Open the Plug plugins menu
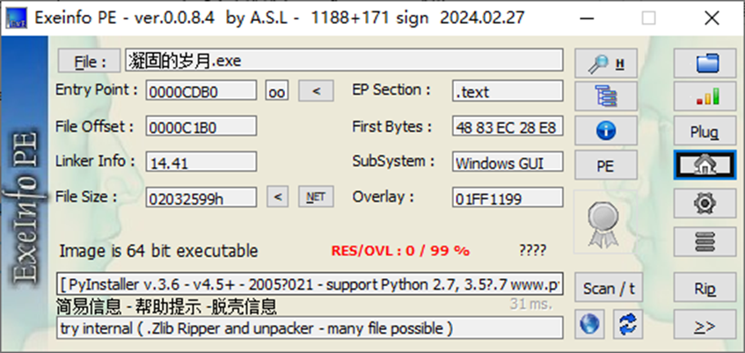This screenshot has height=353, width=745. tap(705, 131)
